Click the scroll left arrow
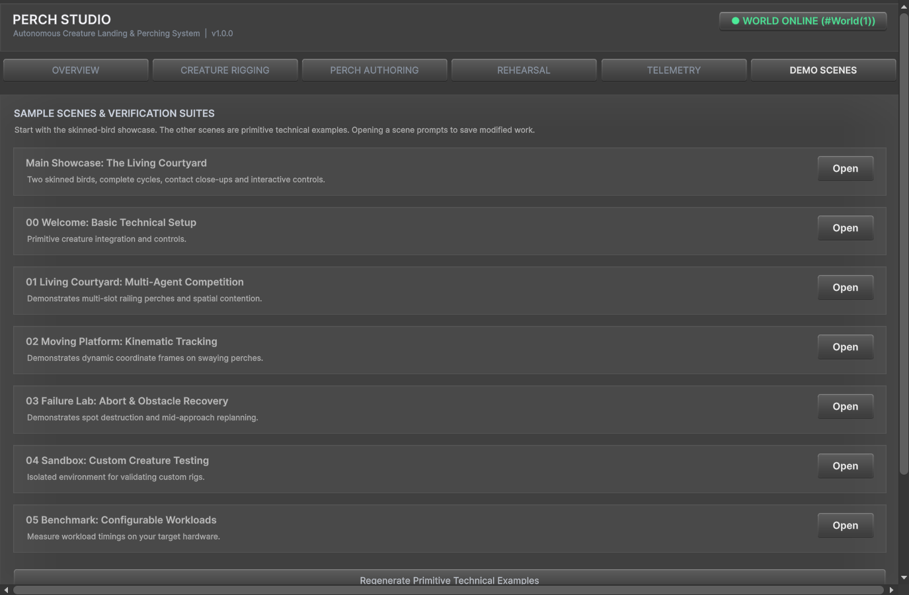 (6, 590)
